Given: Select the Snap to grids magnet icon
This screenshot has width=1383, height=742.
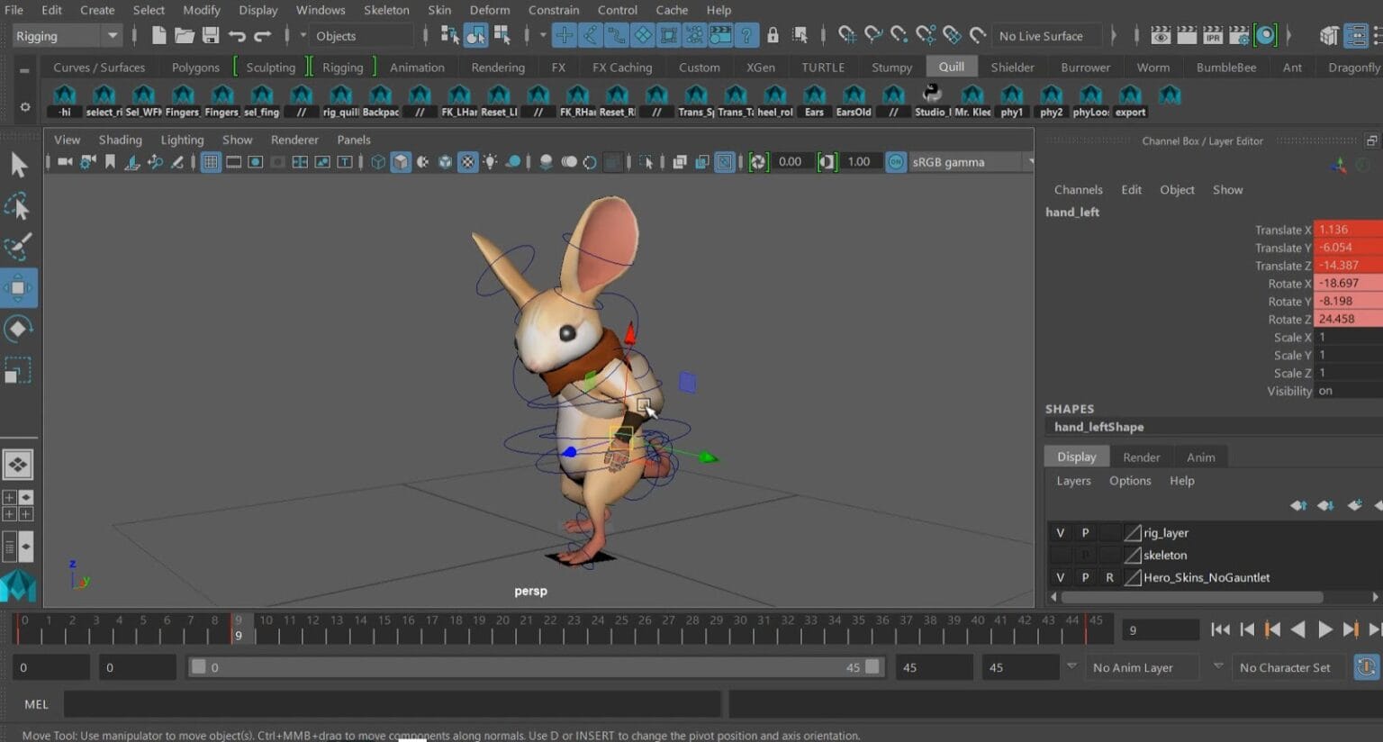Looking at the screenshot, I should (846, 36).
